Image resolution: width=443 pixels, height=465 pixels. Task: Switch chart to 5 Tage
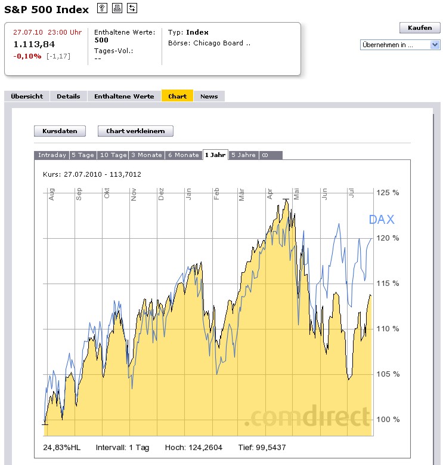point(83,155)
